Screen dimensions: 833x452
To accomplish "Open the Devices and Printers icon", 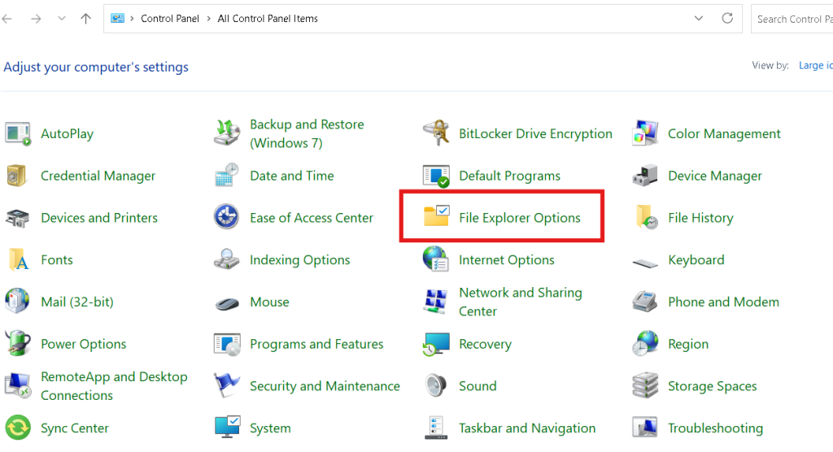I will click(x=18, y=218).
